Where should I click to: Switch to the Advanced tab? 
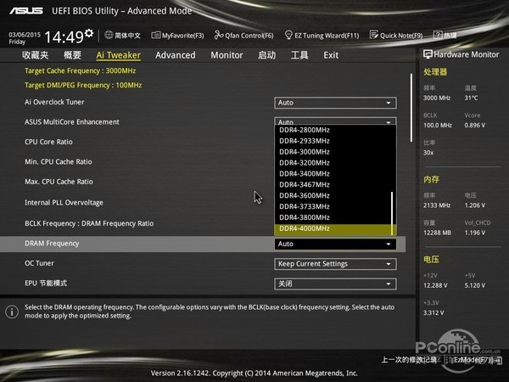pos(176,55)
